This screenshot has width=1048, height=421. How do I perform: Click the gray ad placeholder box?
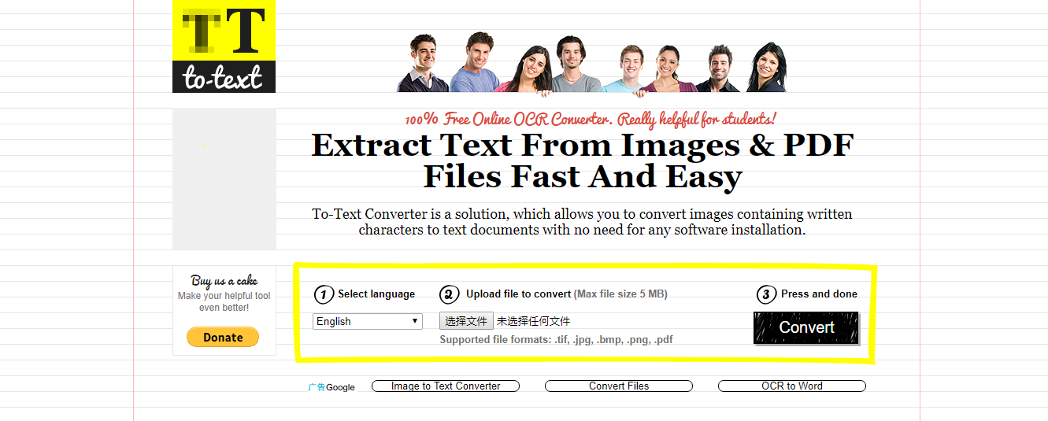click(224, 179)
